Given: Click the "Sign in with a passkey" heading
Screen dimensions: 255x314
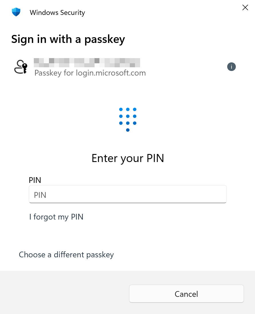Looking at the screenshot, I should [x=68, y=39].
